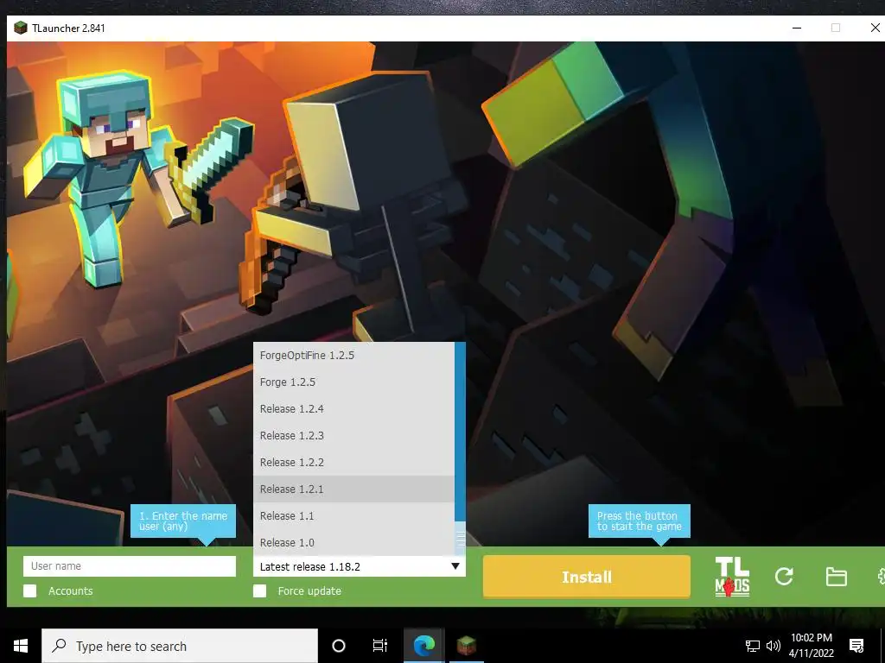Collapse the version dropdown arrow
Screen dimensions: 885x663
click(x=455, y=566)
